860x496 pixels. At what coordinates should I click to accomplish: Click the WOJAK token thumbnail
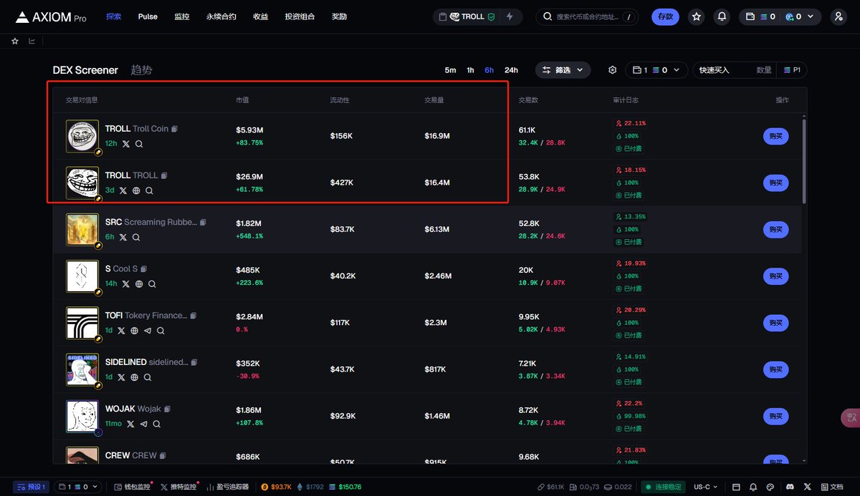click(82, 416)
